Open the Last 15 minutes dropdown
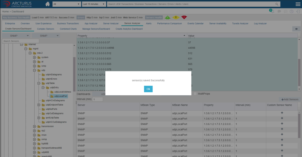The height and width of the screenshot is (157, 302). pos(94,4)
